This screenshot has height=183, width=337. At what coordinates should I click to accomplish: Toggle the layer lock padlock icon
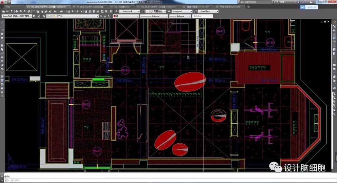[56, 16]
